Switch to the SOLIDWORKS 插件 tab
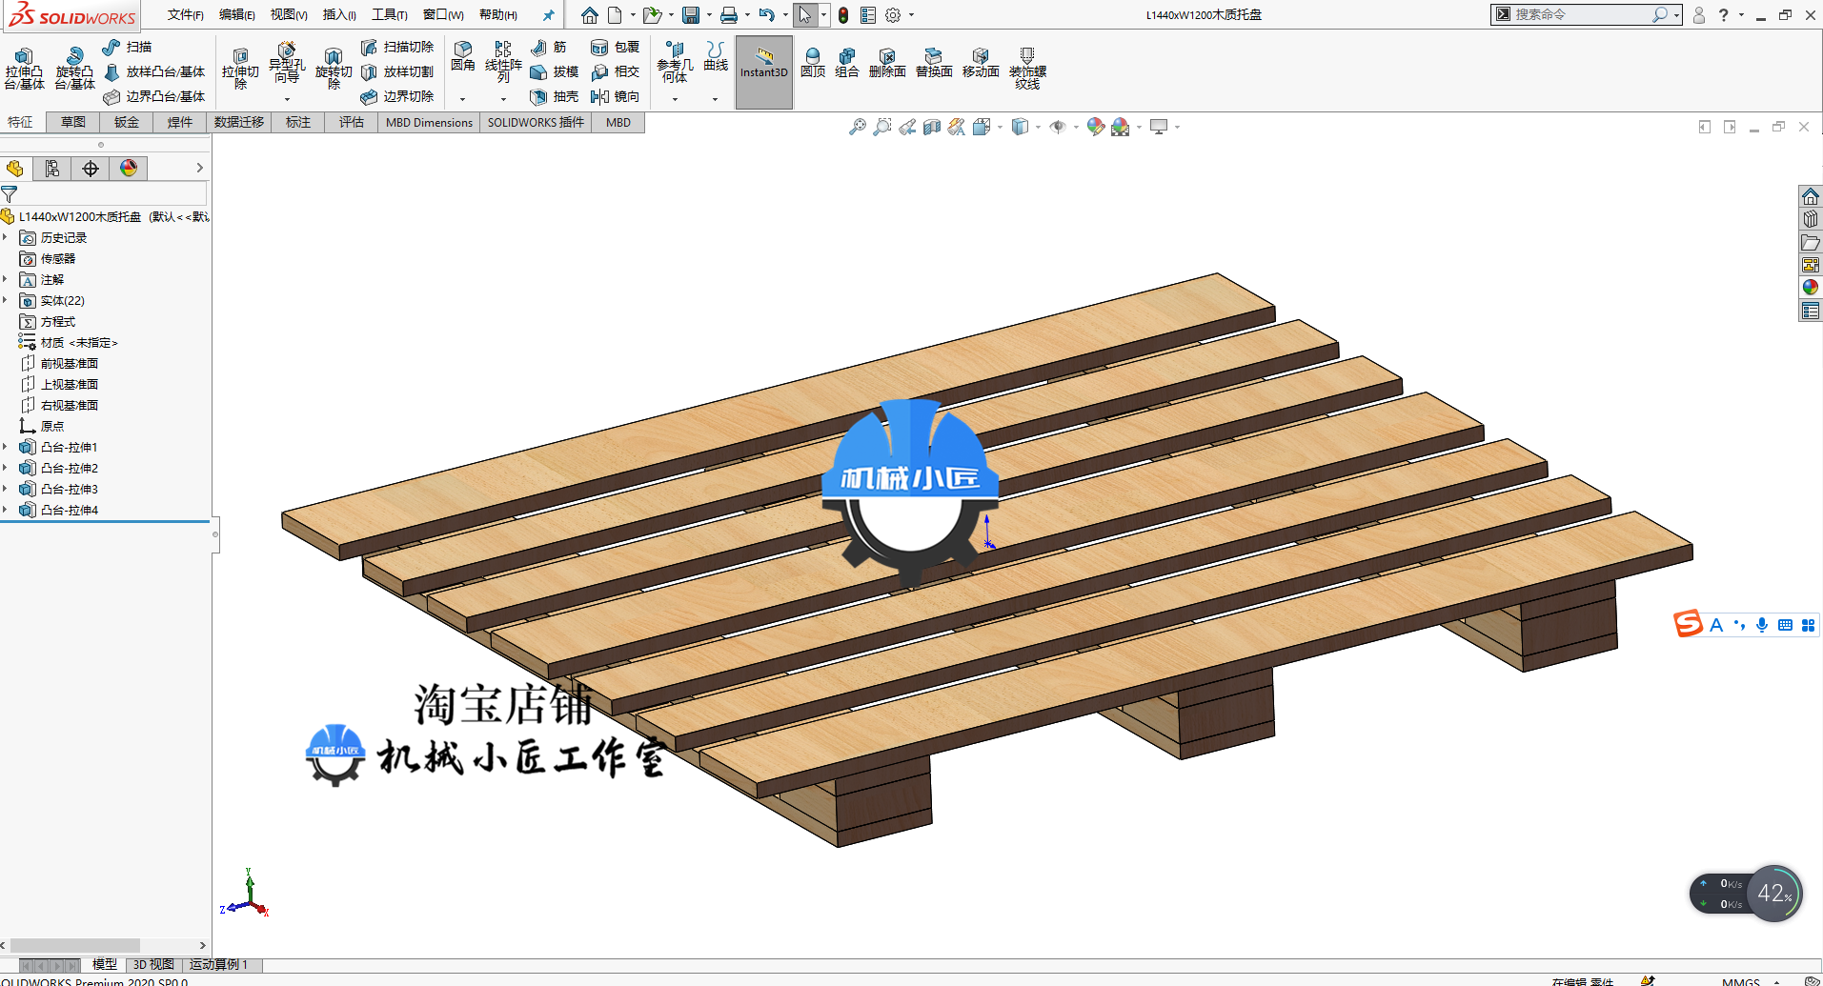Screen dimensions: 1823x986 [536, 122]
